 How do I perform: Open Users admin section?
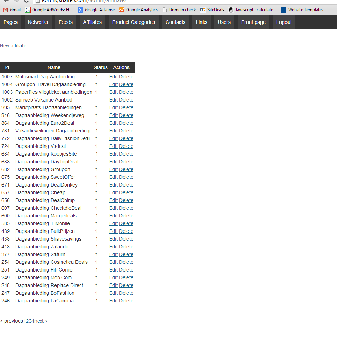(x=224, y=22)
